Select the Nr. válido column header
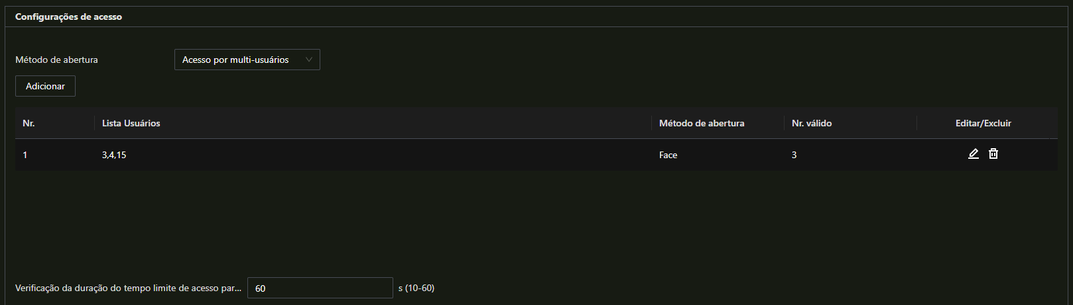The width and height of the screenshot is (1073, 305). [x=812, y=123]
